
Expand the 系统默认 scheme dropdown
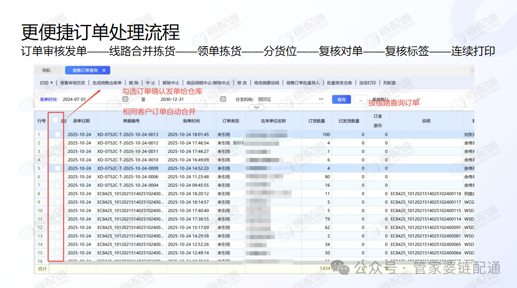pyautogui.click(x=419, y=99)
